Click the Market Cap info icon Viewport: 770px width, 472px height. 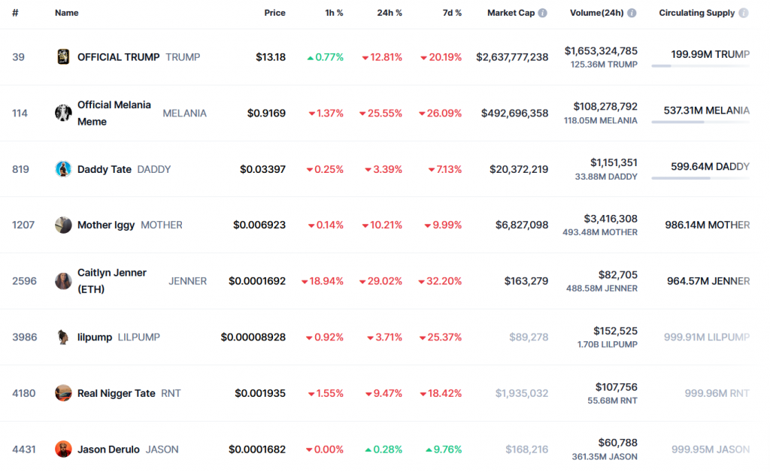[x=543, y=14]
